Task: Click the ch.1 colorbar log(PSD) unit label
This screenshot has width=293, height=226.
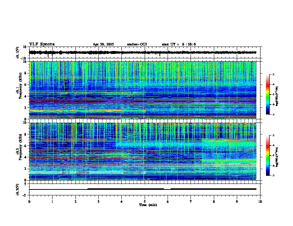Action: pyautogui.click(x=277, y=96)
